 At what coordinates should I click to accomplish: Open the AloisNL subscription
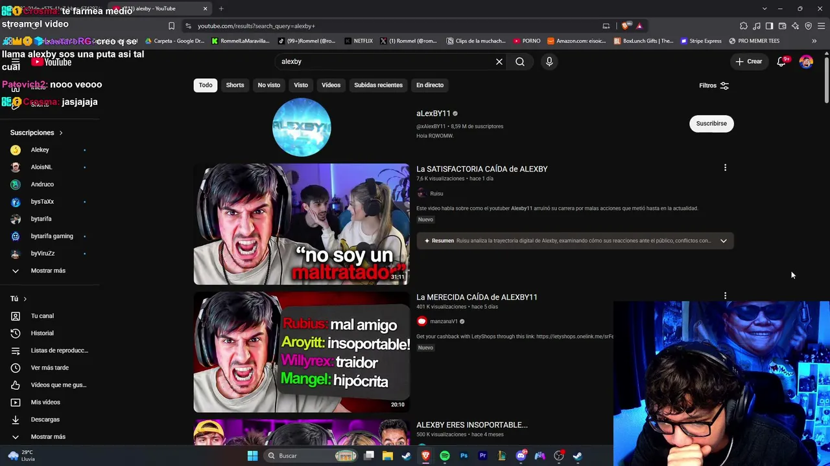coord(41,167)
